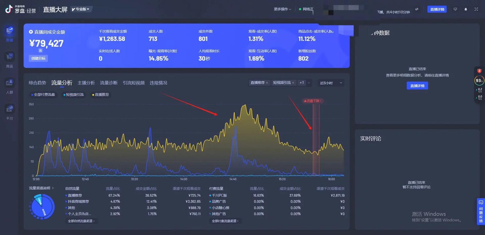Viewport: 485px width, 235px height.
Task: Enter fullscreen mode with the expand icon
Action: (476, 9)
